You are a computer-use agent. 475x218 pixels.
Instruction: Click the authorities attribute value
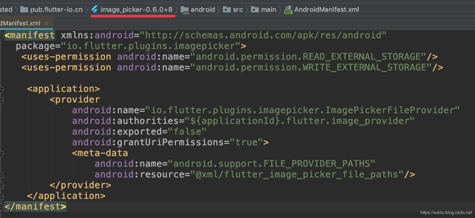(300, 121)
